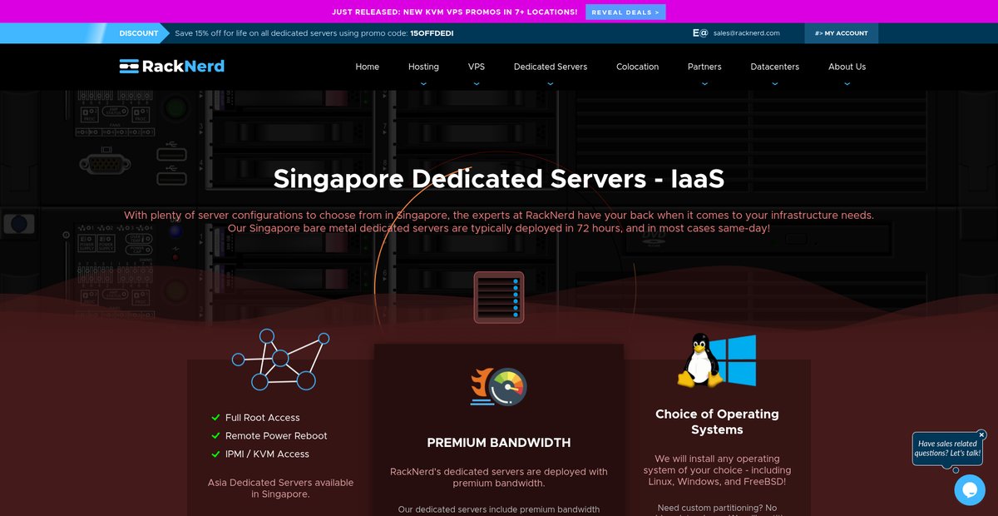Go to the Home menu item
This screenshot has width=998, height=516.
click(368, 67)
